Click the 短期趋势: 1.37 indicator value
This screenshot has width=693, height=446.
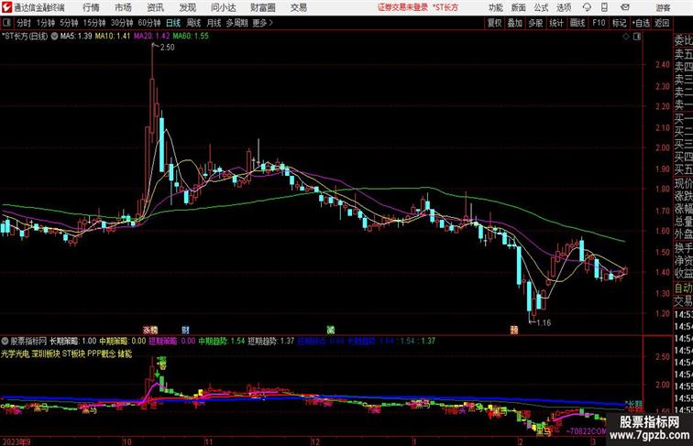271,341
